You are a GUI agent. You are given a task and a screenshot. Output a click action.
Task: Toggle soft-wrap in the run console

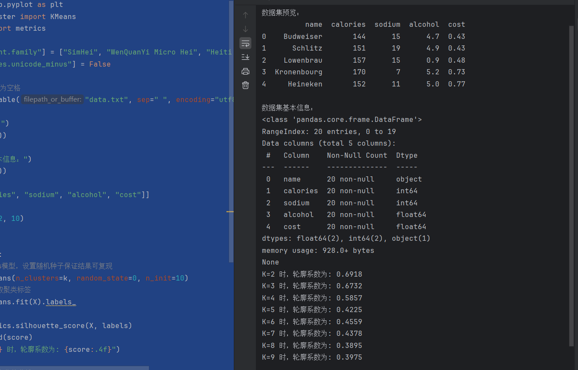coord(245,43)
